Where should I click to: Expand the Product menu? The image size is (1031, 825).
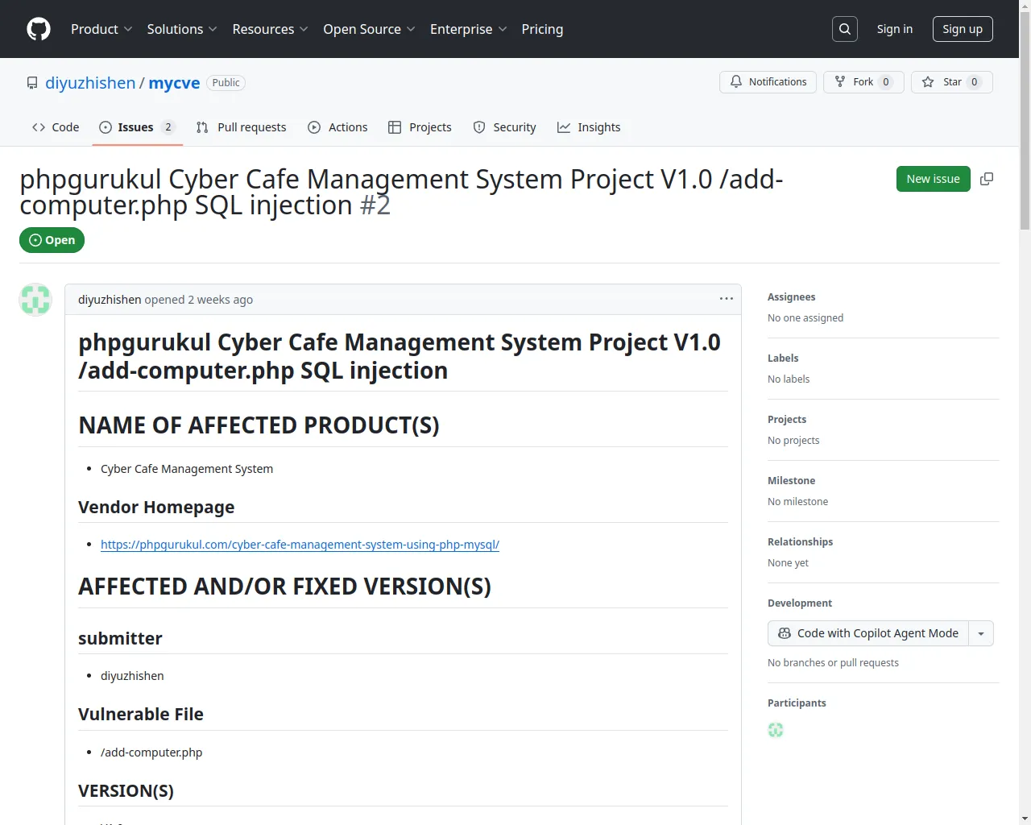coord(101,29)
